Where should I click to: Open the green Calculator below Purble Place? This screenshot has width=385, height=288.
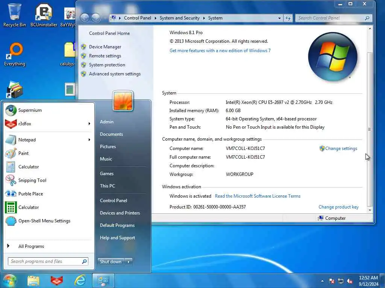[x=49, y=207]
